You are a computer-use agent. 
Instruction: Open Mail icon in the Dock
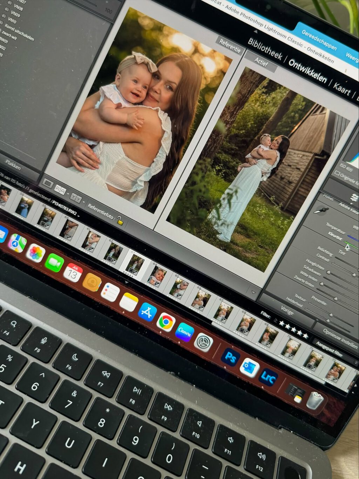(3, 234)
